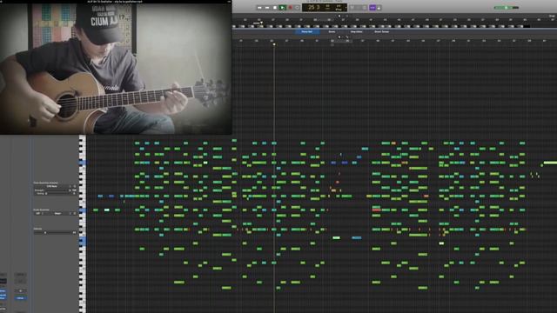Open the LCD display mode dropdown arrow

tap(346, 8)
